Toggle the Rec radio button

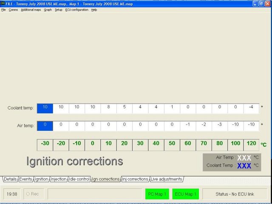28,194
